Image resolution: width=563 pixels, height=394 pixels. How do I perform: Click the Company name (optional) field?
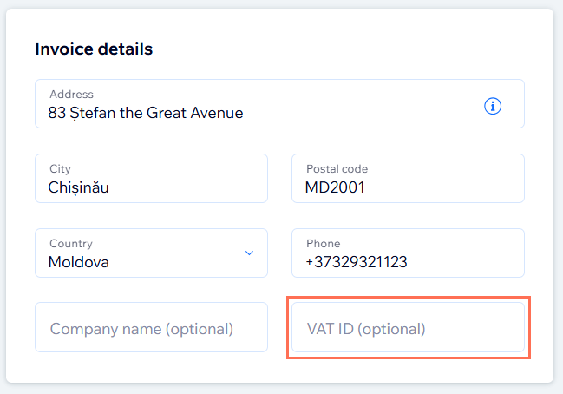click(x=151, y=328)
